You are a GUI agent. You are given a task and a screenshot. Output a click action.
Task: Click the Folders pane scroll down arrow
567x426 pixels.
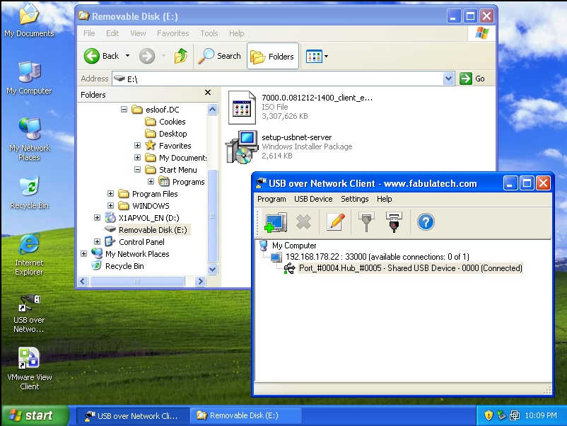click(x=213, y=270)
